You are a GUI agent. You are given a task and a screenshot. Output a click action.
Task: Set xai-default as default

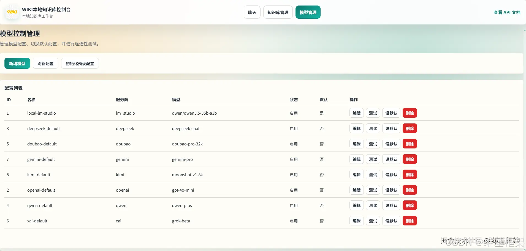391,221
